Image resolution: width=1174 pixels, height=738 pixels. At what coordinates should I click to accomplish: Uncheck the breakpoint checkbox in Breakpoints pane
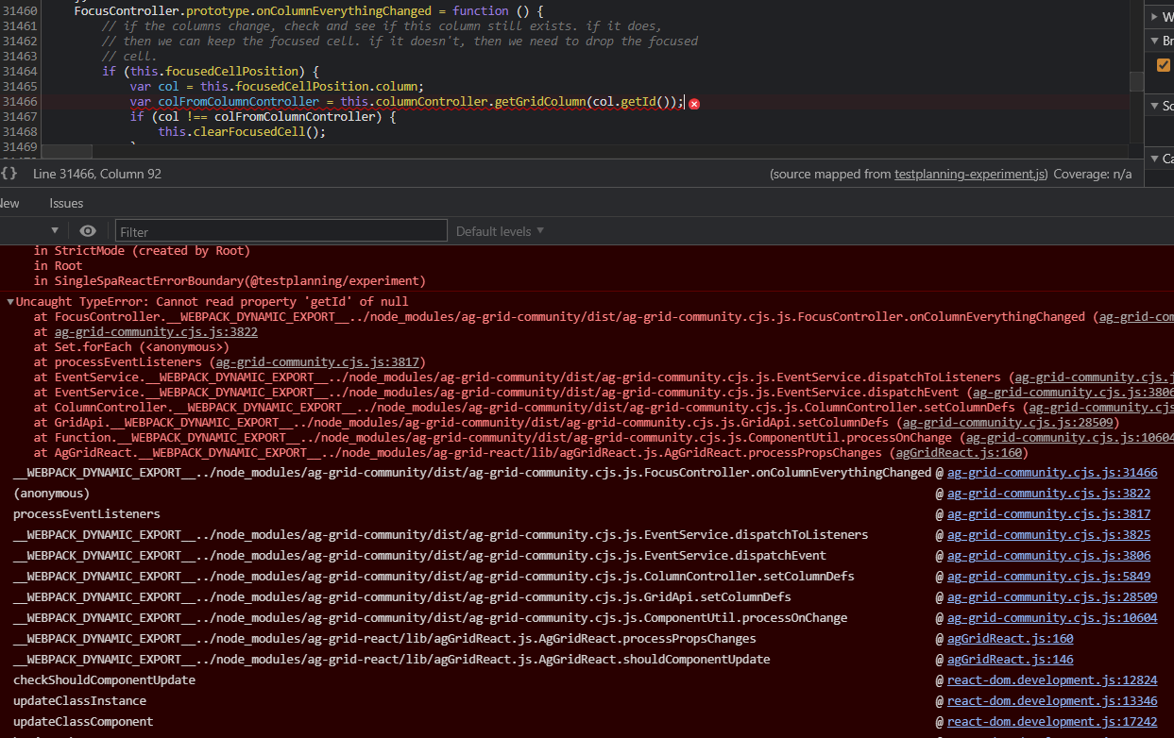1164,64
